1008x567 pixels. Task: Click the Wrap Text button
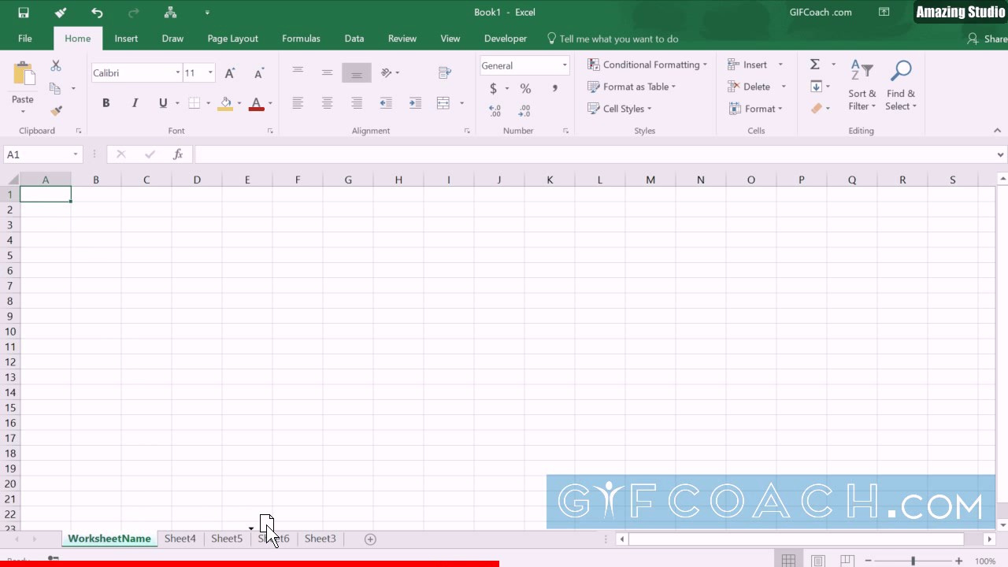click(444, 72)
